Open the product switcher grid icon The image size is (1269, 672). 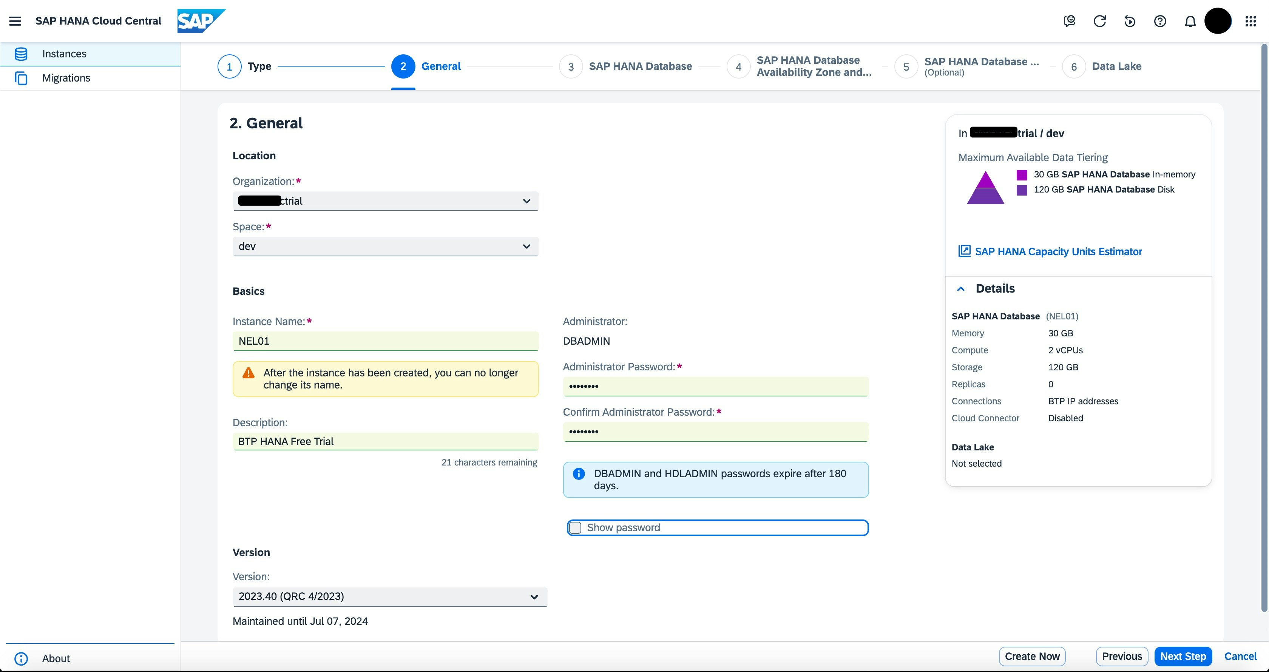pos(1250,21)
